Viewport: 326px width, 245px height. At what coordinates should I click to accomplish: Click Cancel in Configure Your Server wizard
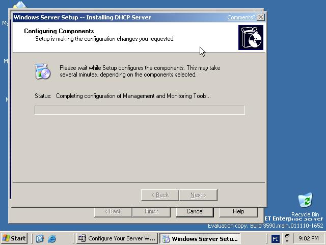tap(195, 211)
